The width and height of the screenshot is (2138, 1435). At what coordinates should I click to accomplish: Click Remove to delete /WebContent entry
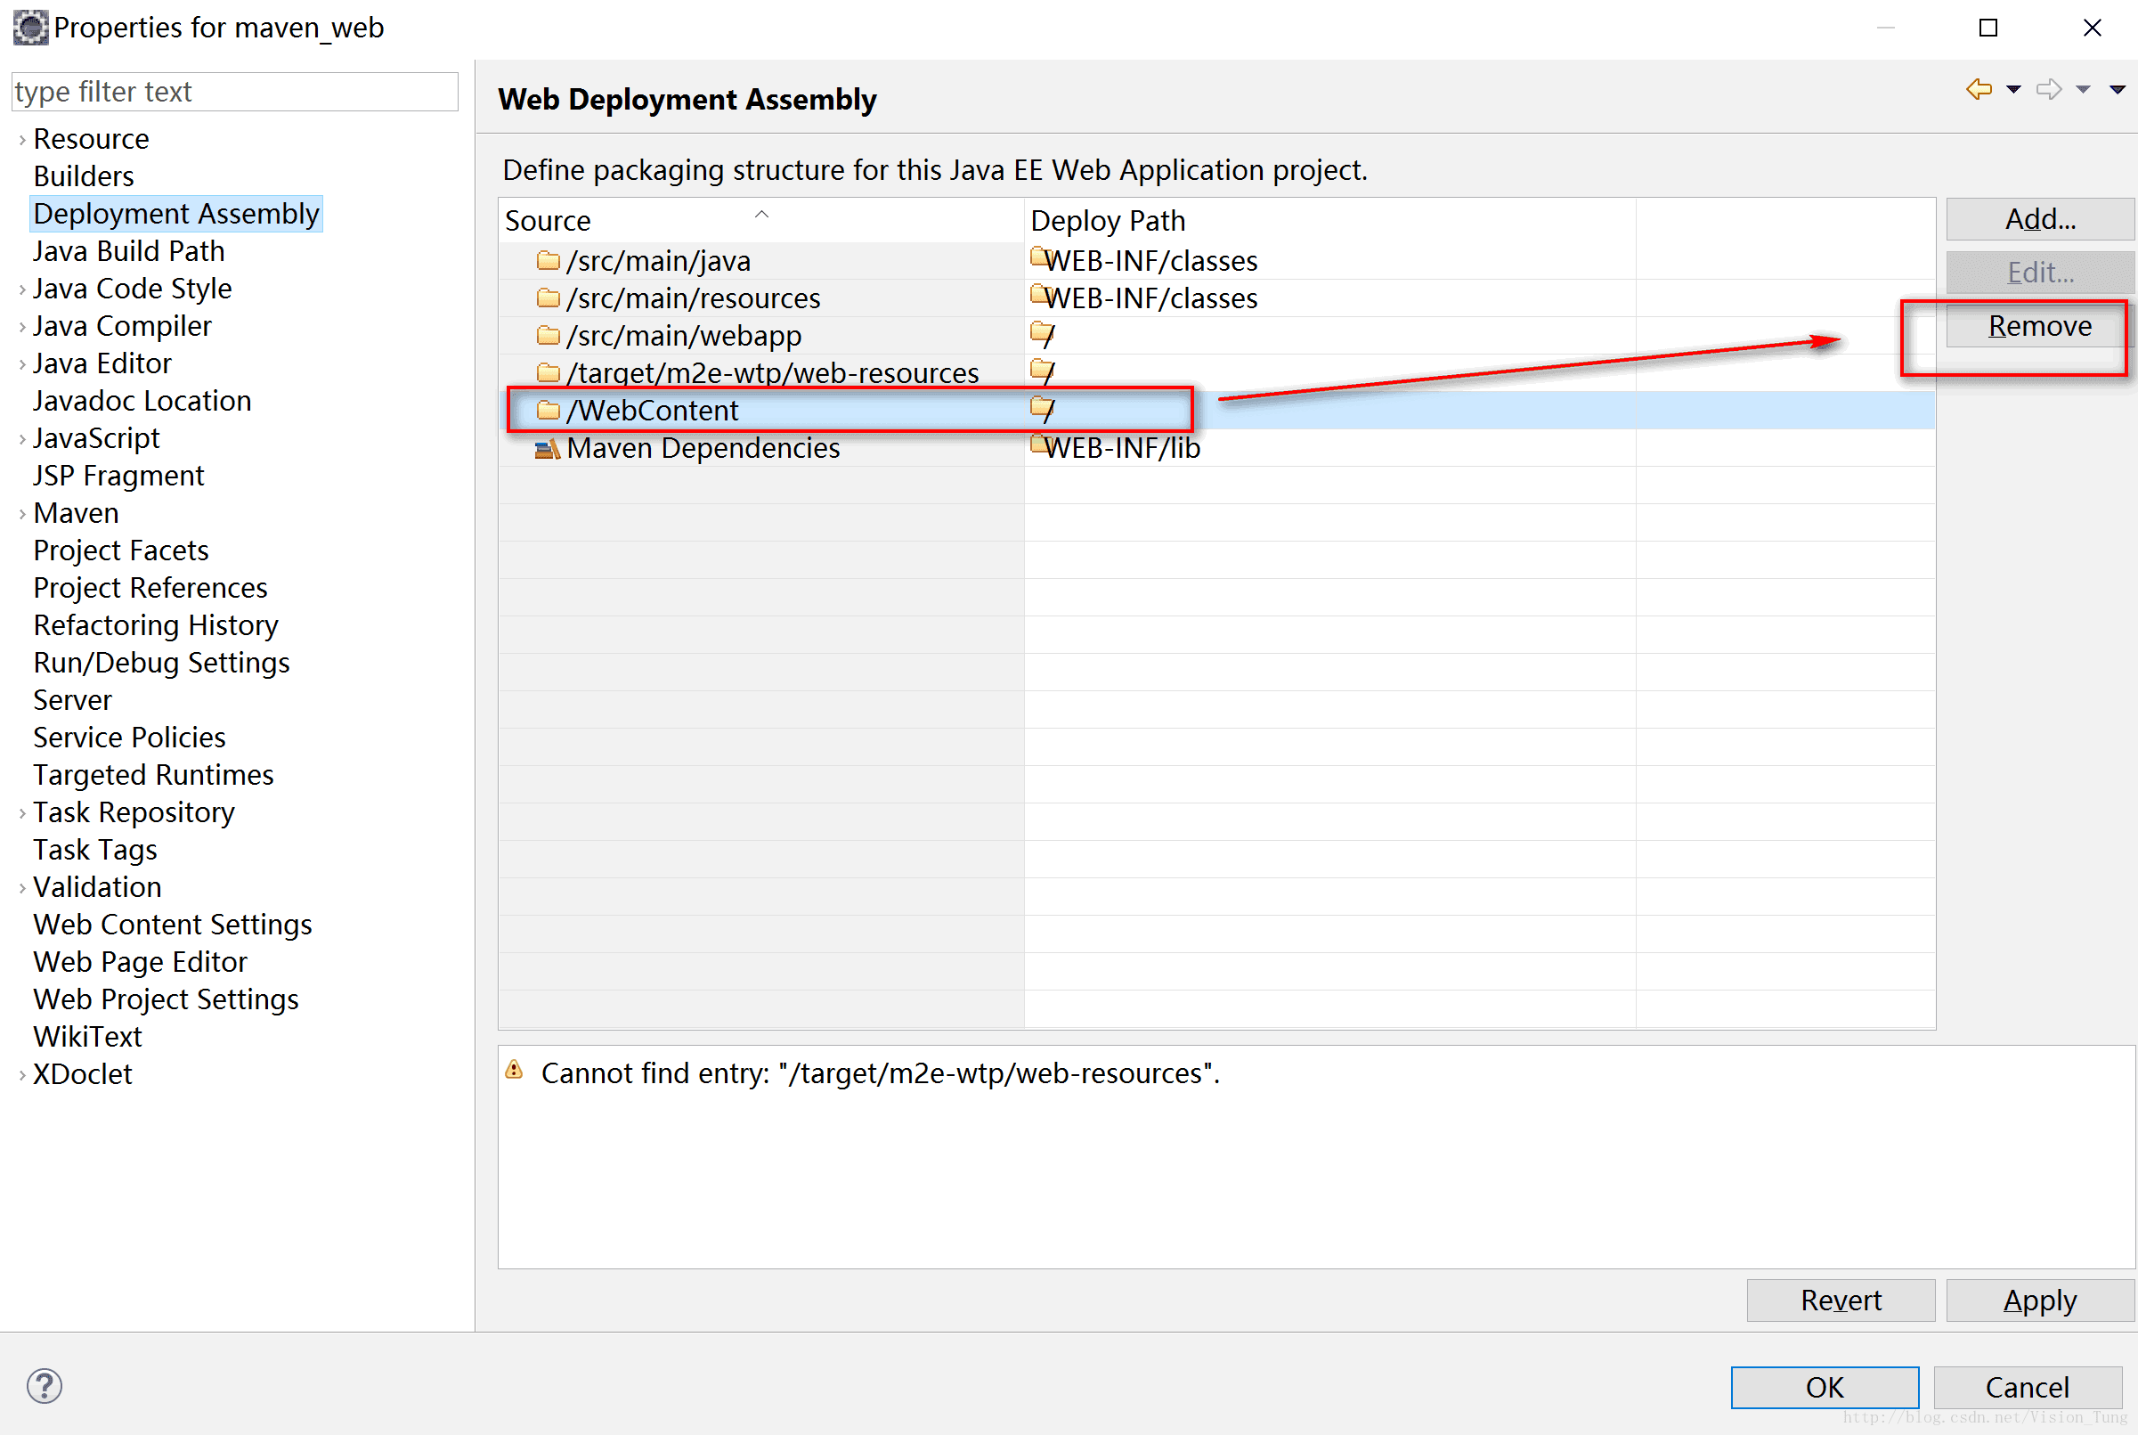tap(2034, 325)
